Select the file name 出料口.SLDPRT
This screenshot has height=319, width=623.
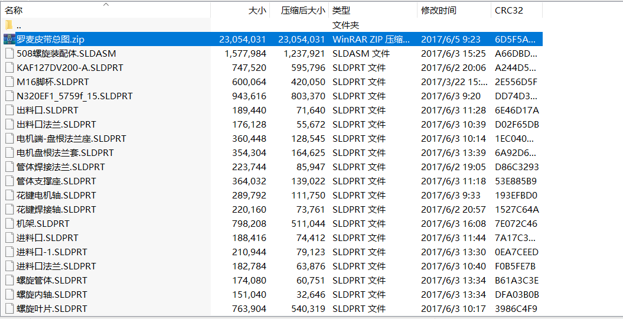(47, 110)
